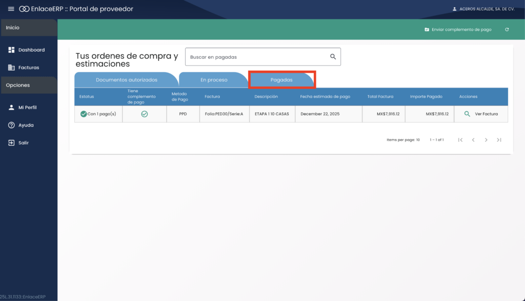Click ACEROS ALCALDE, SA. DE CV. account name
Image resolution: width=525 pixels, height=301 pixels.
pyautogui.click(x=487, y=9)
